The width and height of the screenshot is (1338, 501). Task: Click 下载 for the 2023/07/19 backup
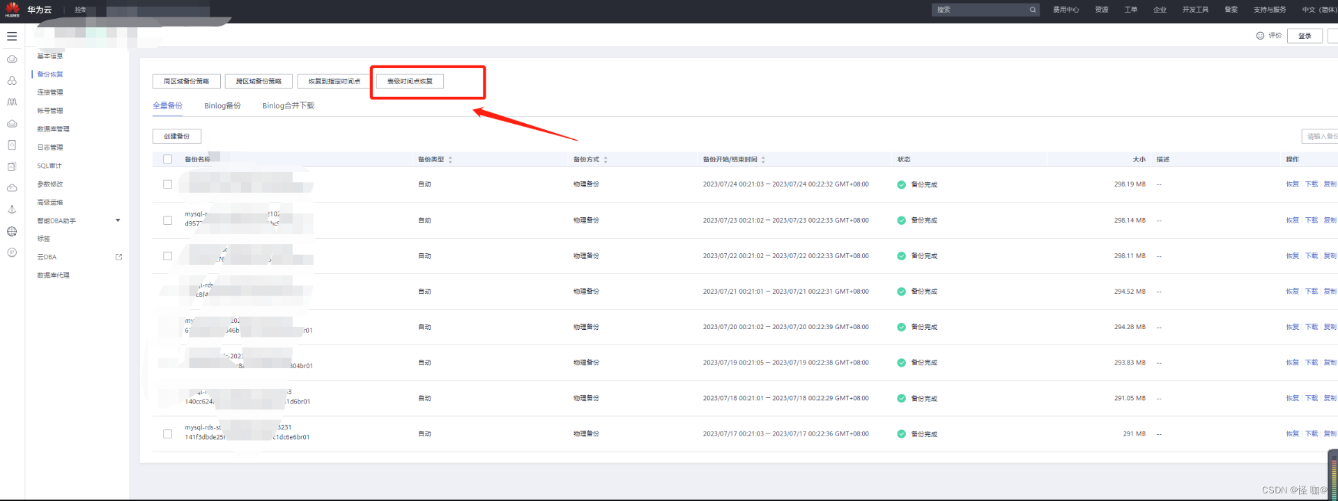pos(1312,363)
